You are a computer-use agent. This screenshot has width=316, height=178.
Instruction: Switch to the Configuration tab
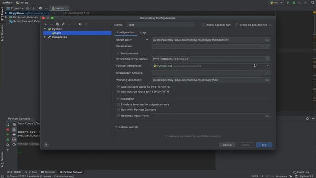tap(125, 32)
